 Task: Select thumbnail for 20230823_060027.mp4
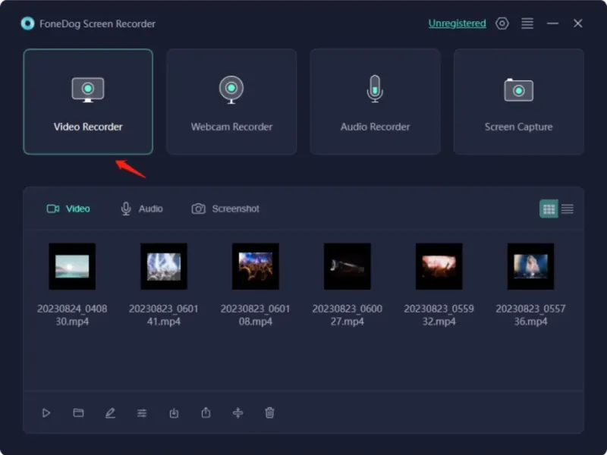[348, 266]
